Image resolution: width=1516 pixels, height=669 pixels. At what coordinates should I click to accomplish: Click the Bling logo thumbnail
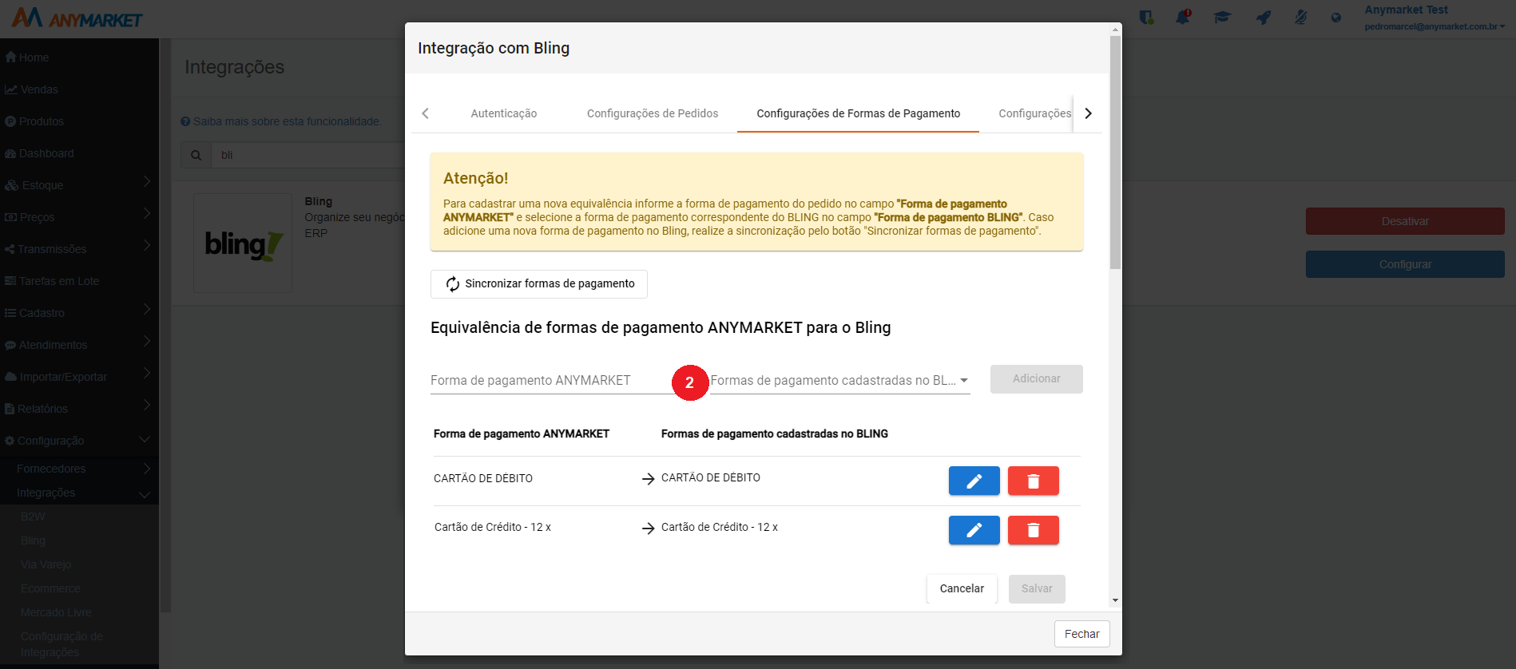pyautogui.click(x=243, y=243)
